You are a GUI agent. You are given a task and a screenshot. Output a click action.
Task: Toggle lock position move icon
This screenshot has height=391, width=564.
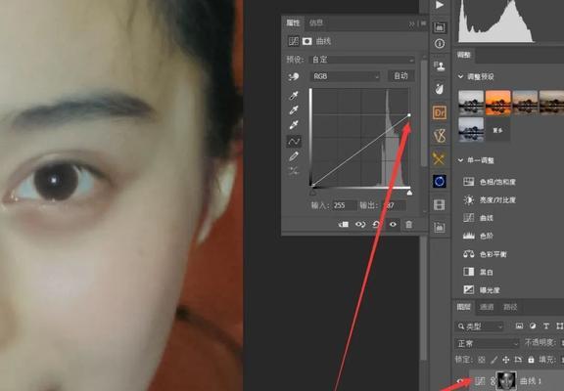click(505, 360)
